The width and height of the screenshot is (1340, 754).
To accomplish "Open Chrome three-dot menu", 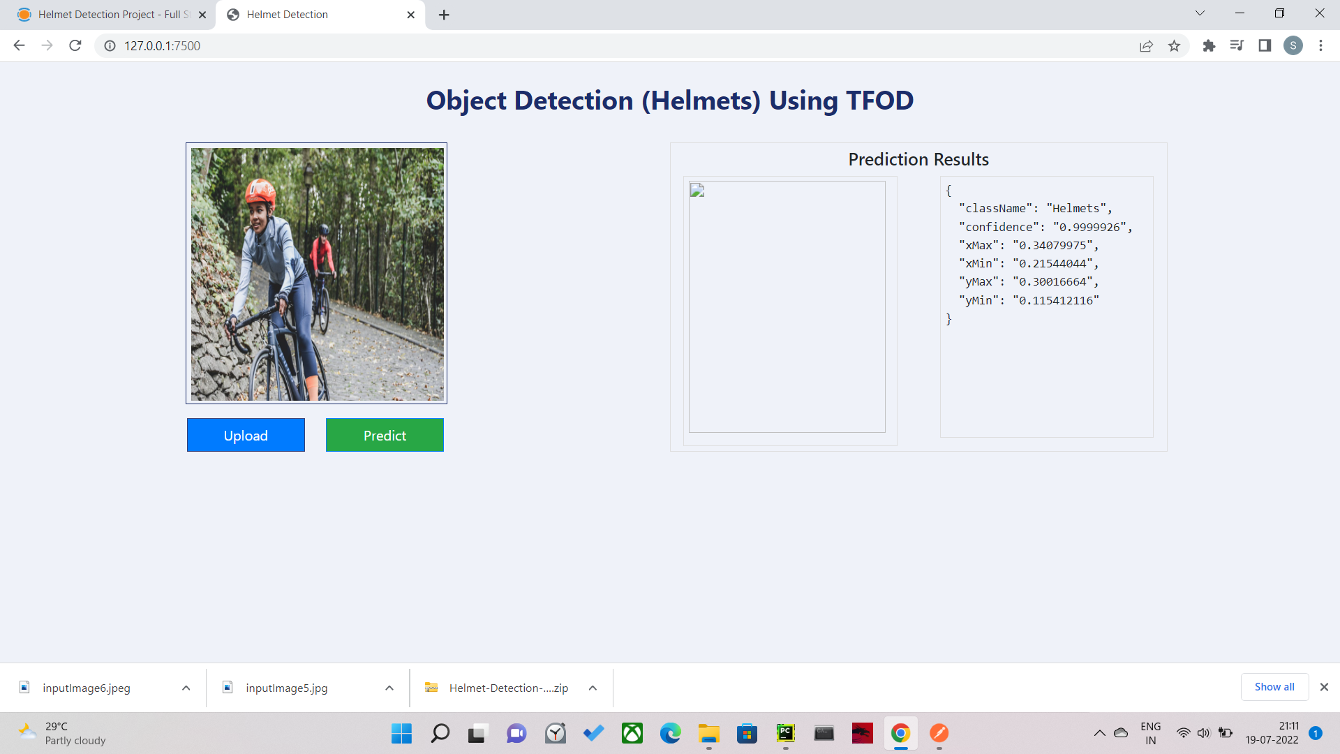I will coord(1320,45).
